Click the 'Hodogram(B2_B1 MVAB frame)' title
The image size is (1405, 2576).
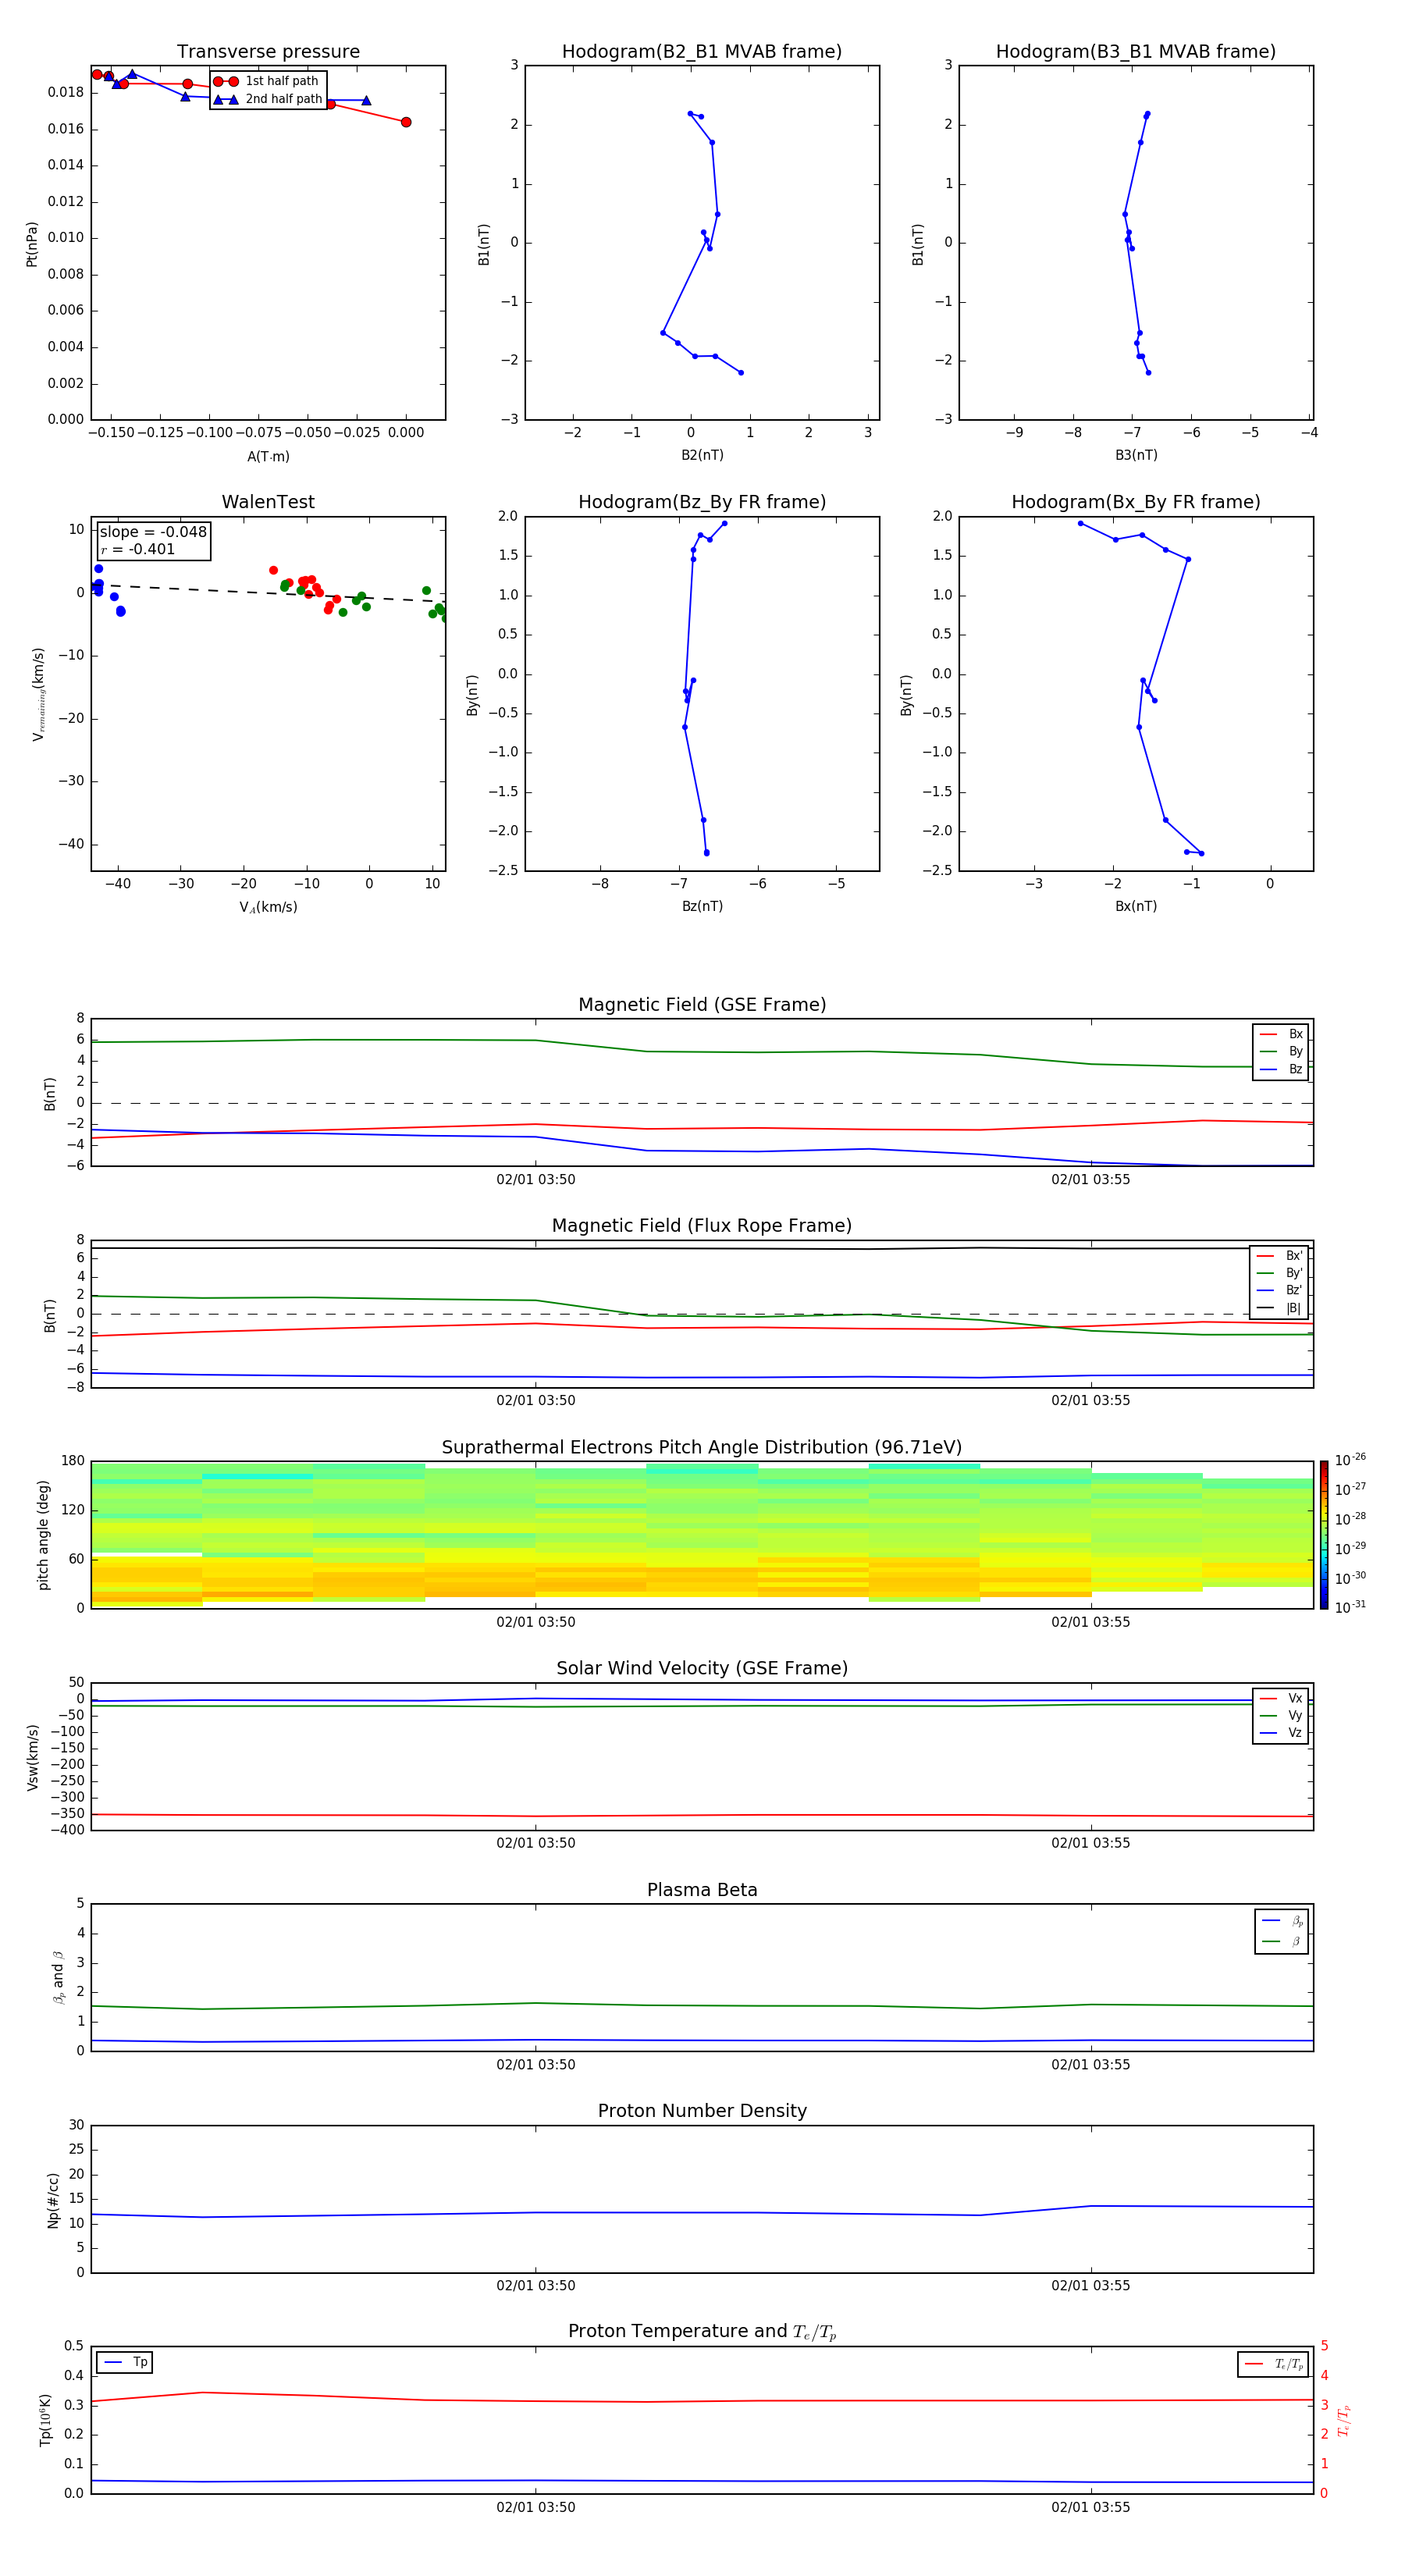coord(702,51)
